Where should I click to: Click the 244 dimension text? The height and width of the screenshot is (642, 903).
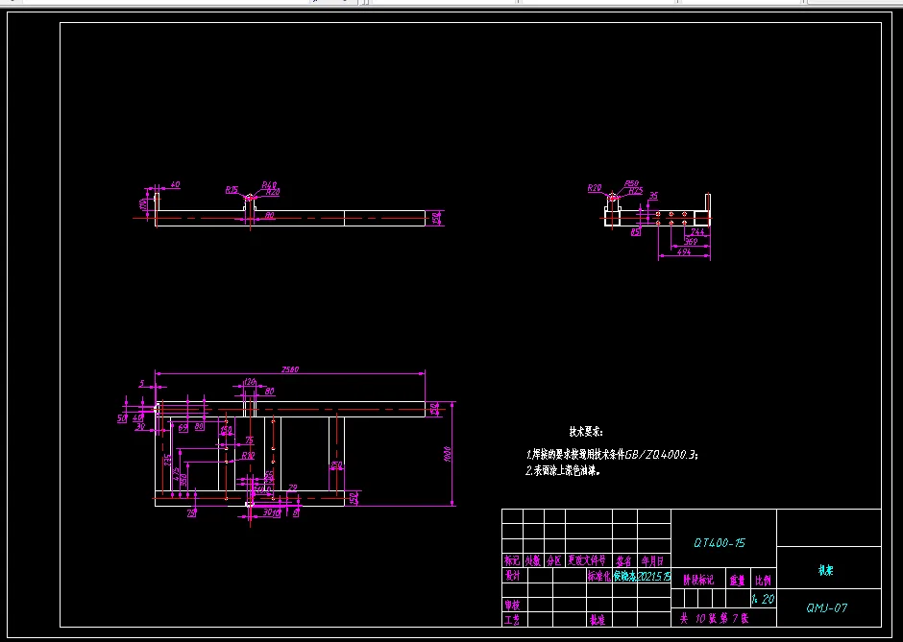(x=696, y=232)
